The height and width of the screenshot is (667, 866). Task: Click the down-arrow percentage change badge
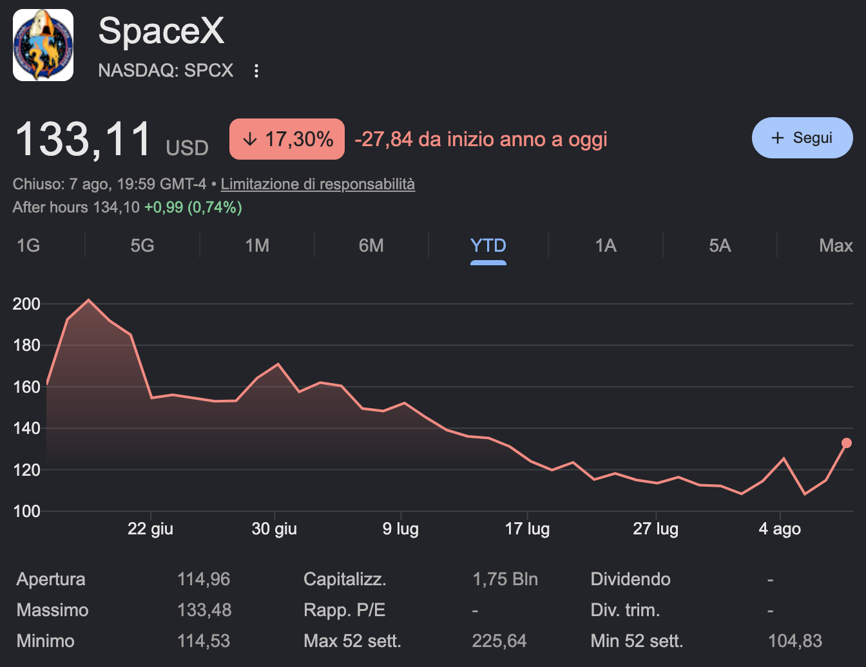click(x=287, y=139)
